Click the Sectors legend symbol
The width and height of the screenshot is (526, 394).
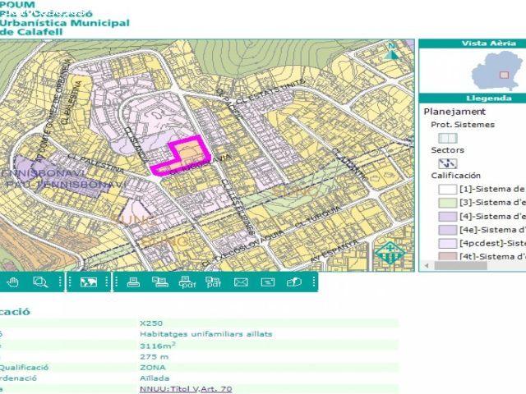(x=447, y=163)
